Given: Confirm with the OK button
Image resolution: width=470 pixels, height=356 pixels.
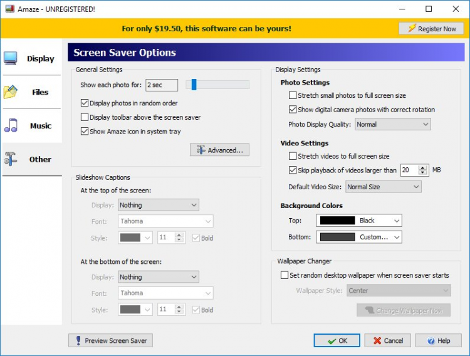Looking at the screenshot, I should coord(337,340).
